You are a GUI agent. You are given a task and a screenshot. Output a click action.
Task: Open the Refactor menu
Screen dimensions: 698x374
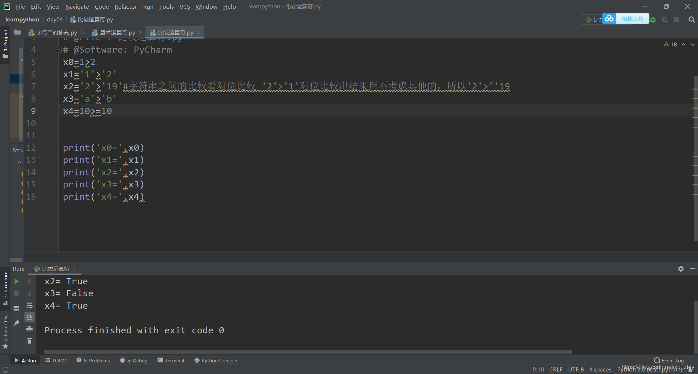click(x=125, y=7)
